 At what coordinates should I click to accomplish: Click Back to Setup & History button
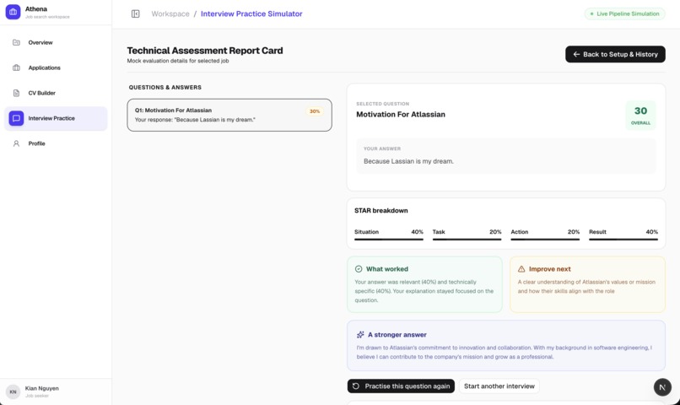(x=615, y=54)
